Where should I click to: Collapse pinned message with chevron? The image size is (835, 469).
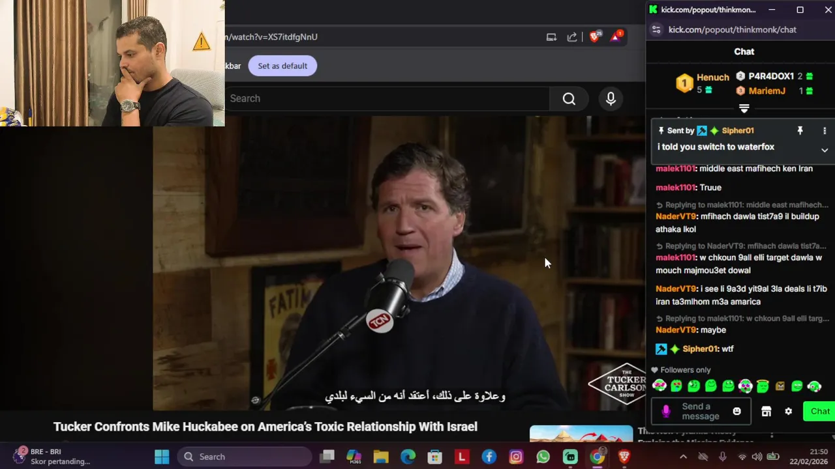pos(825,150)
